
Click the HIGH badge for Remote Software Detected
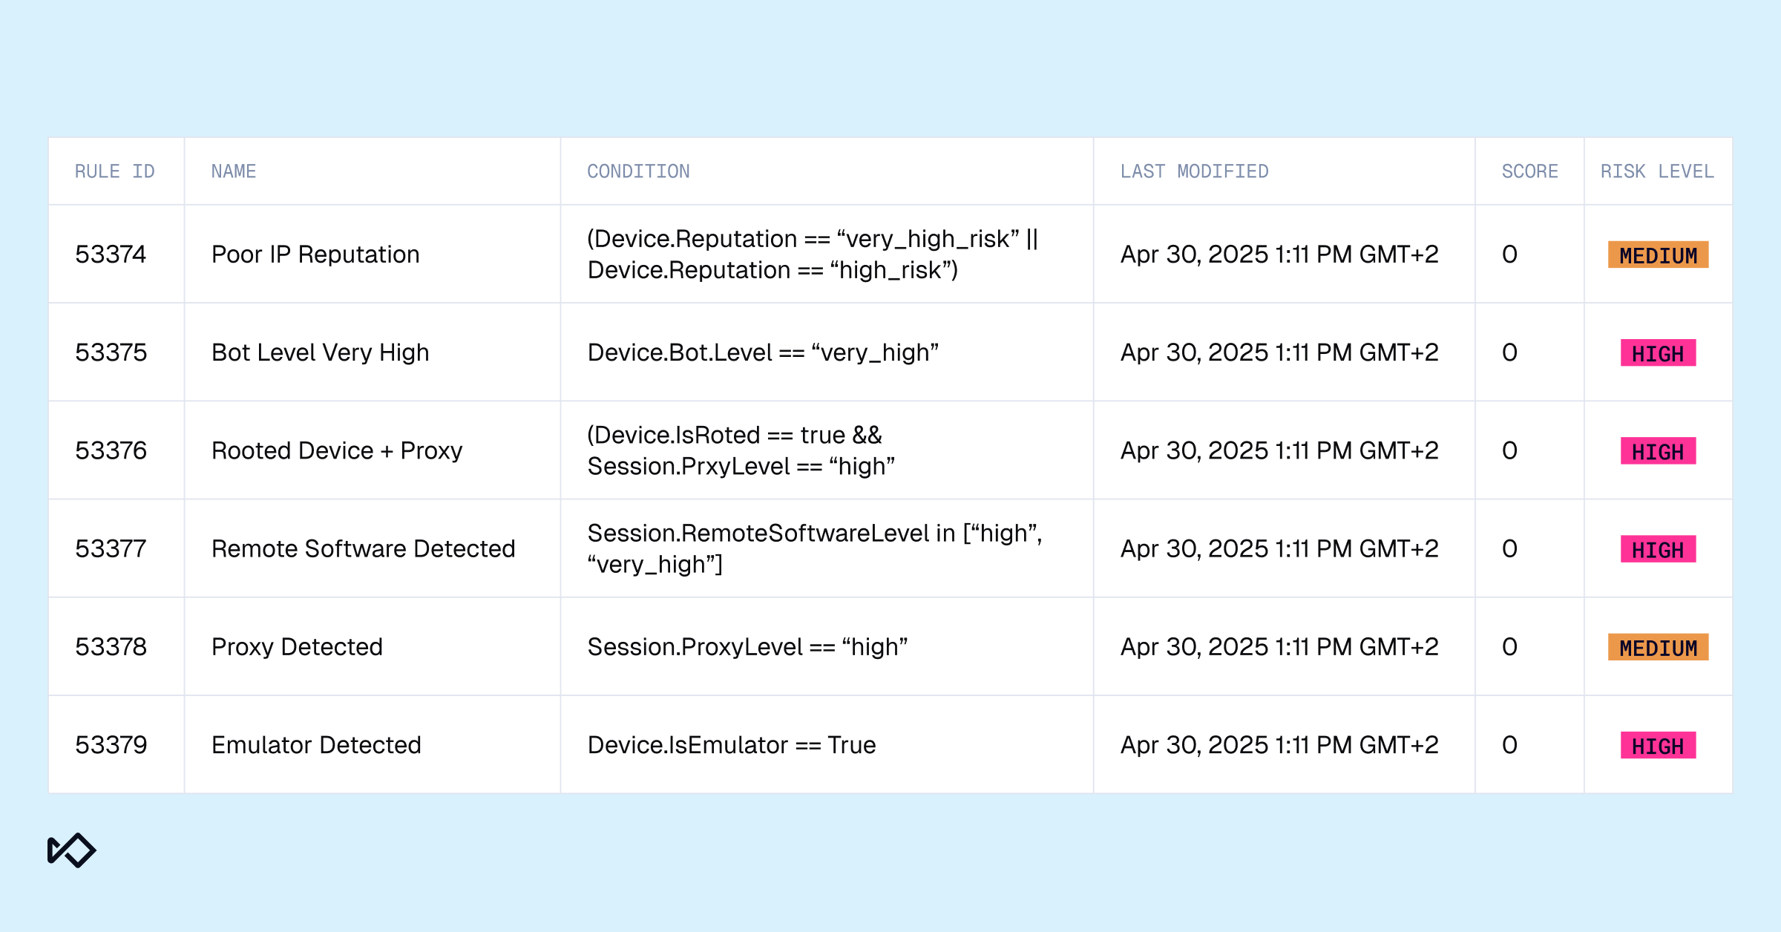(1658, 550)
